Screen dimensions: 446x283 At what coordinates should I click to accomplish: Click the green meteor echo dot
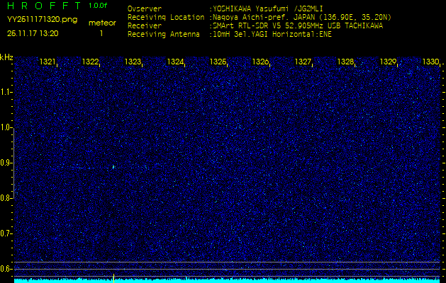[x=113, y=167]
